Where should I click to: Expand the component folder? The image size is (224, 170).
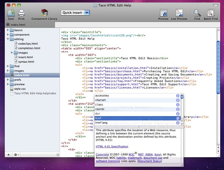[8, 35]
